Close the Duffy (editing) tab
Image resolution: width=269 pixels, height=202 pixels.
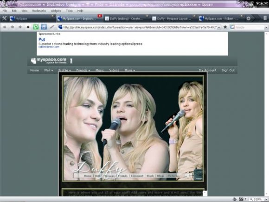pos(147,16)
